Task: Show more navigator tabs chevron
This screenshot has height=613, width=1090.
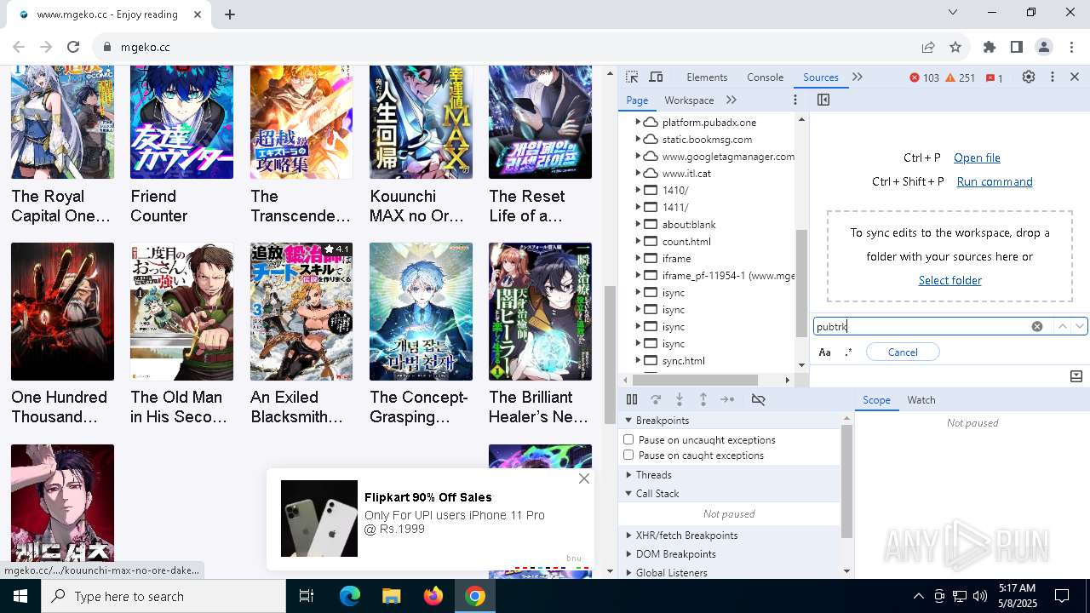Action: click(731, 100)
